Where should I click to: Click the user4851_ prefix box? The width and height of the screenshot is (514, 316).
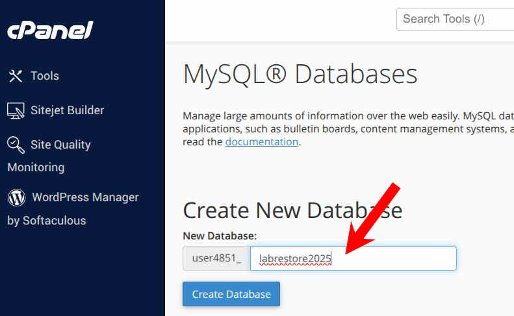click(216, 258)
